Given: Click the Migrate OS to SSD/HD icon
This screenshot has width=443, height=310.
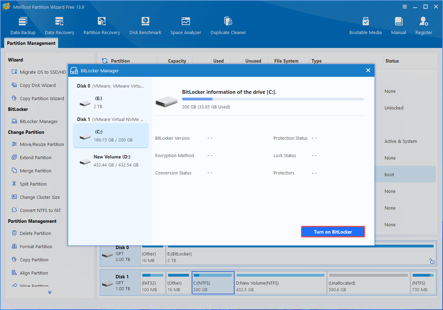Looking at the screenshot, I should click(x=14, y=72).
